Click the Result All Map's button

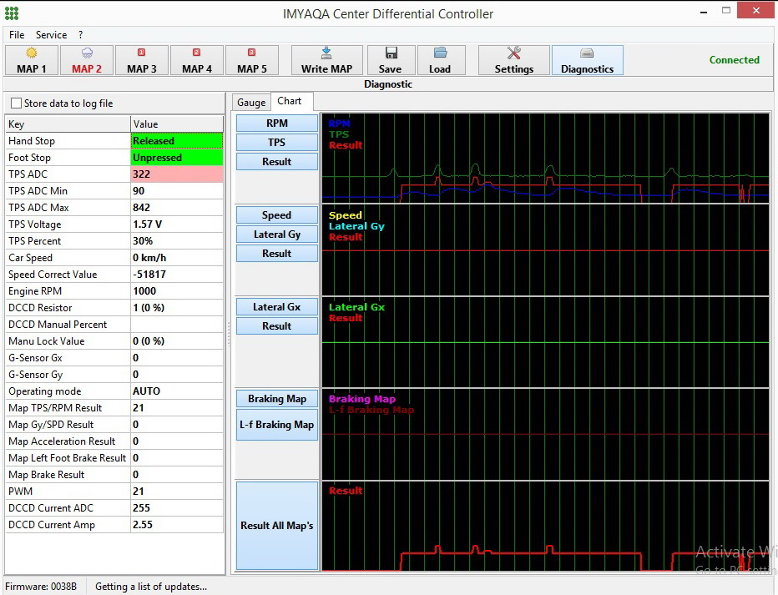tap(277, 526)
